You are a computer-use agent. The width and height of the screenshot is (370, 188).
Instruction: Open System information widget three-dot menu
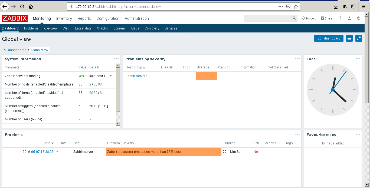pos(116,58)
